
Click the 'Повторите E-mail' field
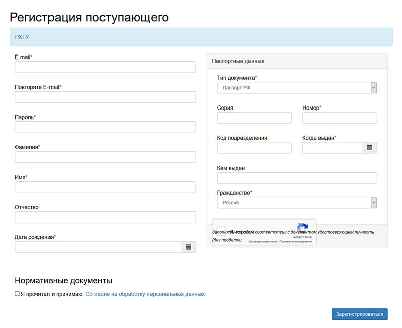[105, 97]
